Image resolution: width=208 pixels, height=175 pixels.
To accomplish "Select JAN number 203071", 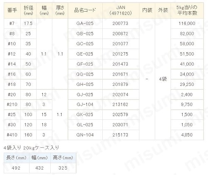I will [x=120, y=125].
